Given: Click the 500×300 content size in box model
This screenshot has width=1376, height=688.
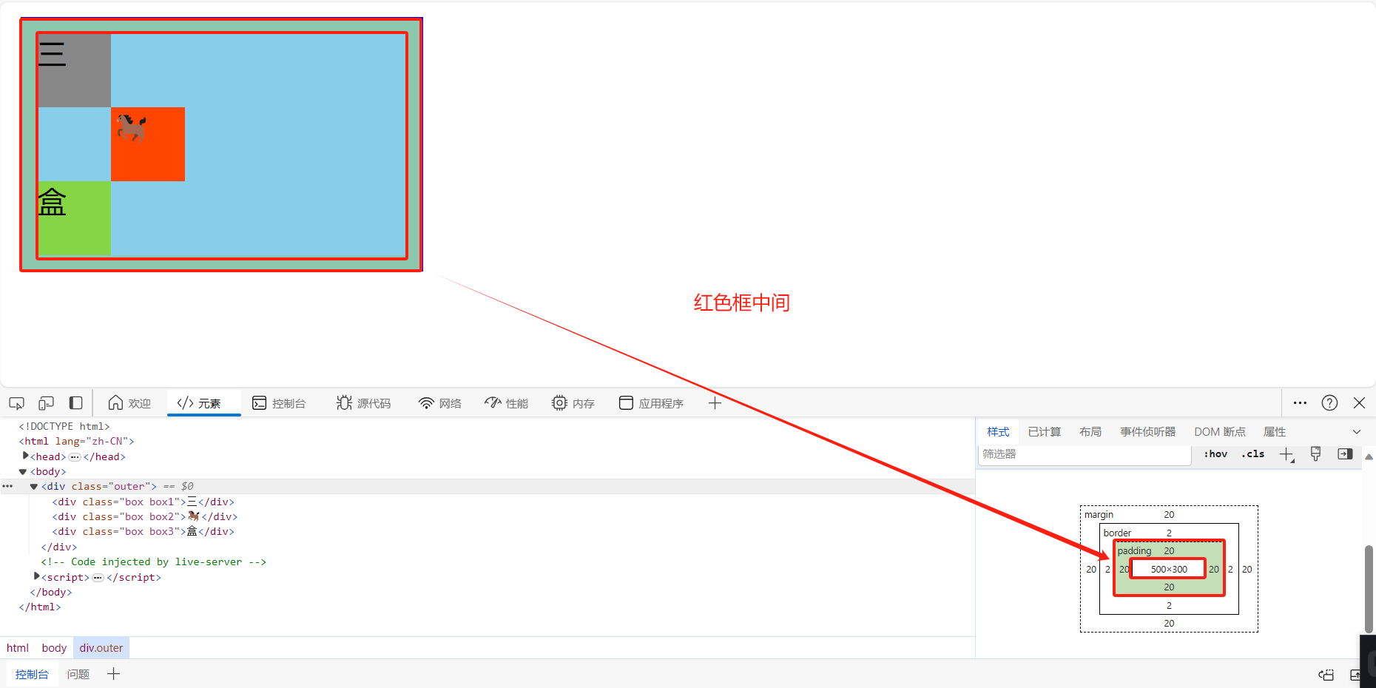Looking at the screenshot, I should [1169, 569].
